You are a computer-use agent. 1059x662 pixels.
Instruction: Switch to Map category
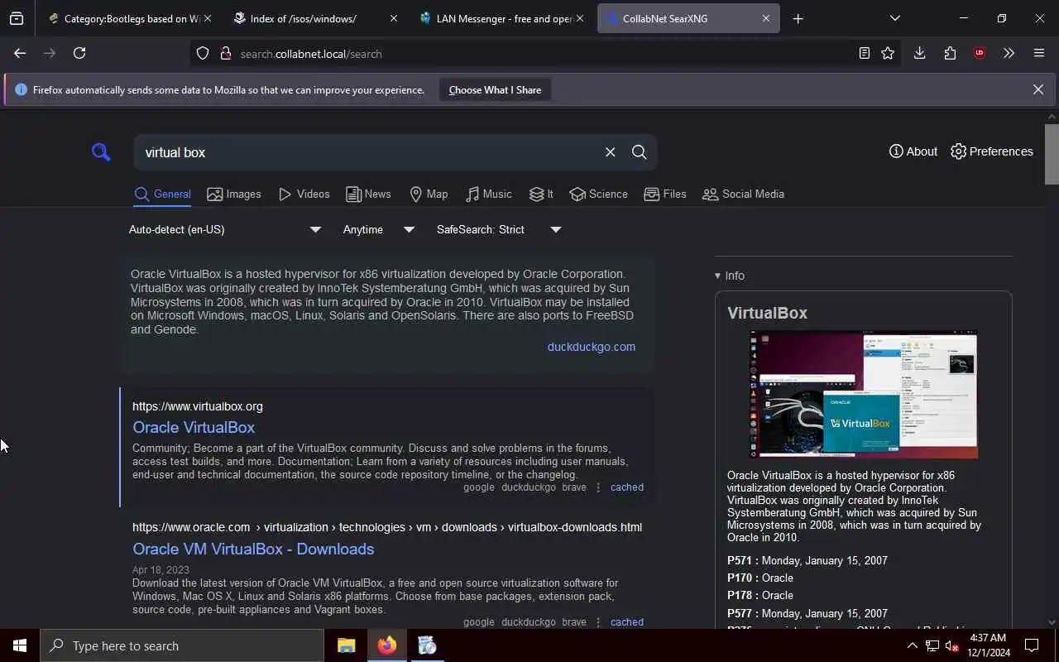click(429, 194)
